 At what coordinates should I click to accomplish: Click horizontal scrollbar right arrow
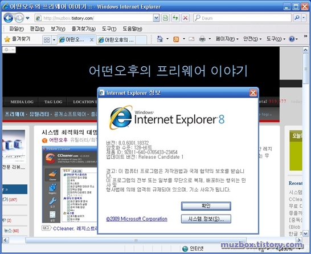299,240
